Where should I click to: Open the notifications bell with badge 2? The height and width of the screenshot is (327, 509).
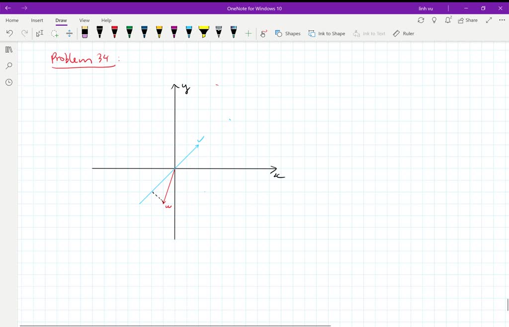pyautogui.click(x=448, y=20)
